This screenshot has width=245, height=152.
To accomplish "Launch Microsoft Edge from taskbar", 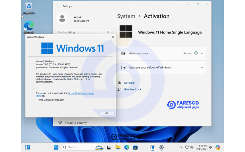I will (x=126, y=147).
